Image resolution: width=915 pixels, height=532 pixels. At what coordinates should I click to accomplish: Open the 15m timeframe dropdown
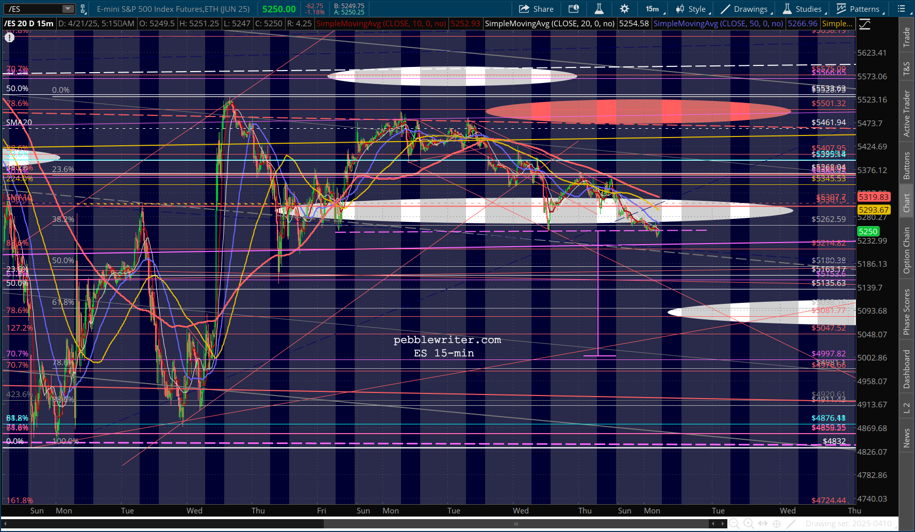[x=655, y=9]
